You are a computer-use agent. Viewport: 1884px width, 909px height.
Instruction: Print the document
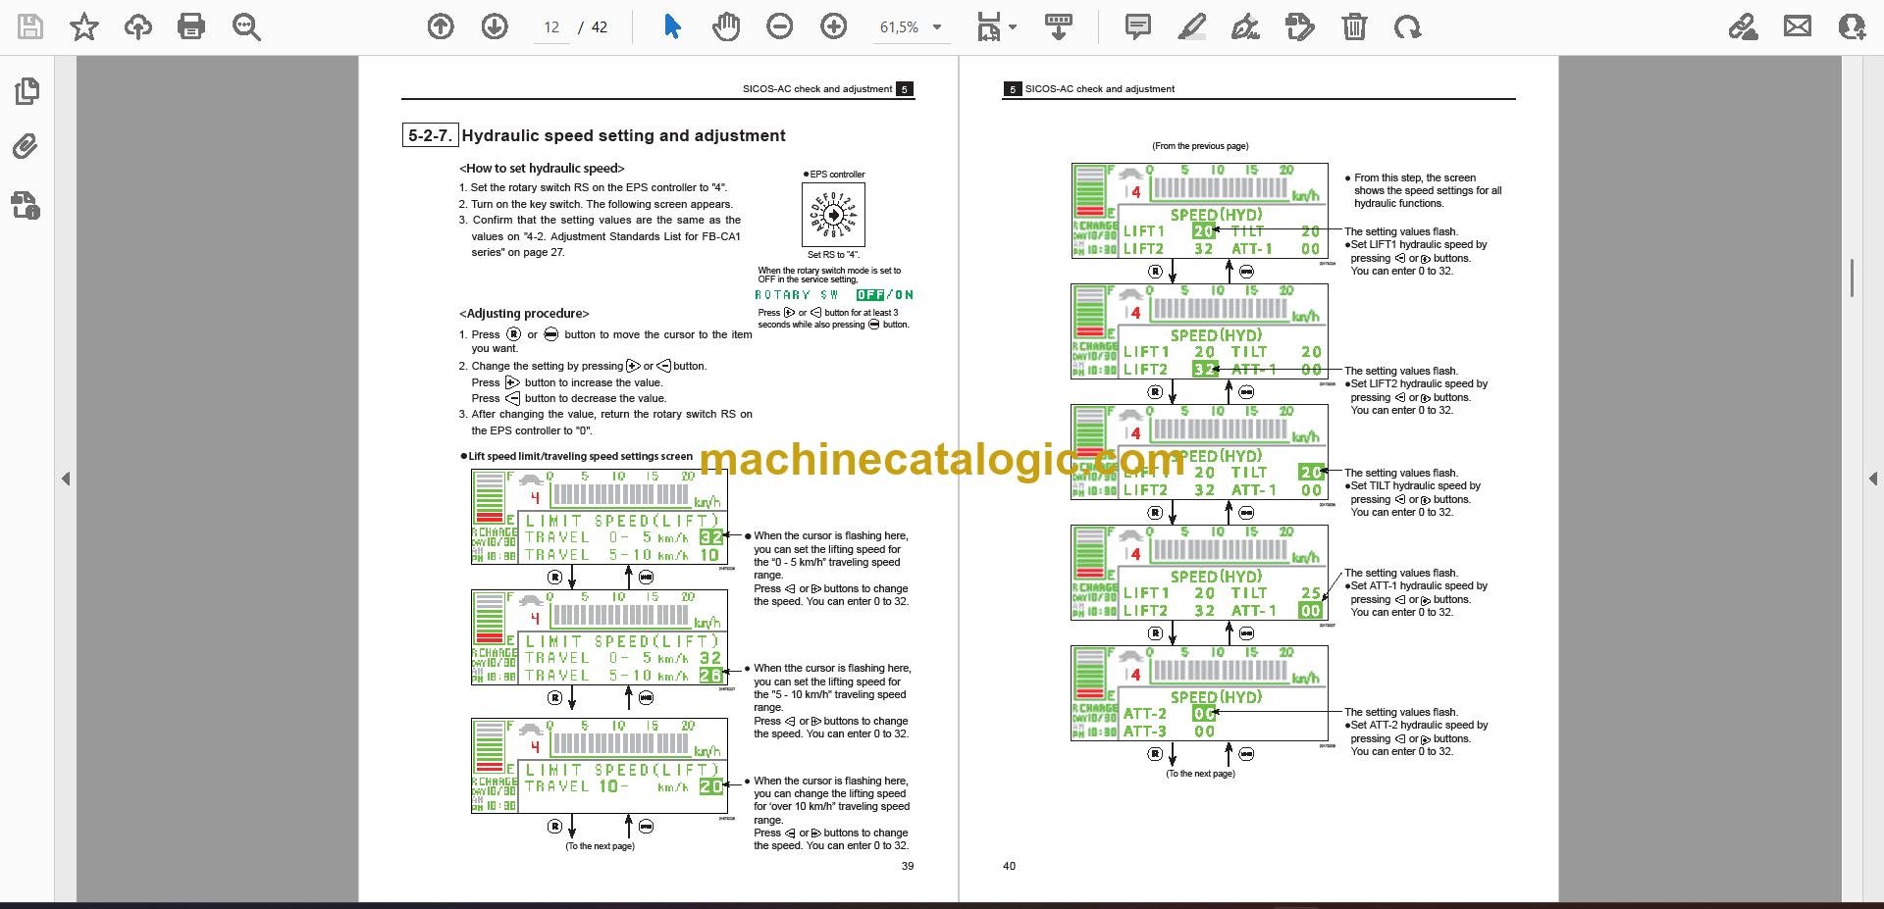(x=191, y=26)
